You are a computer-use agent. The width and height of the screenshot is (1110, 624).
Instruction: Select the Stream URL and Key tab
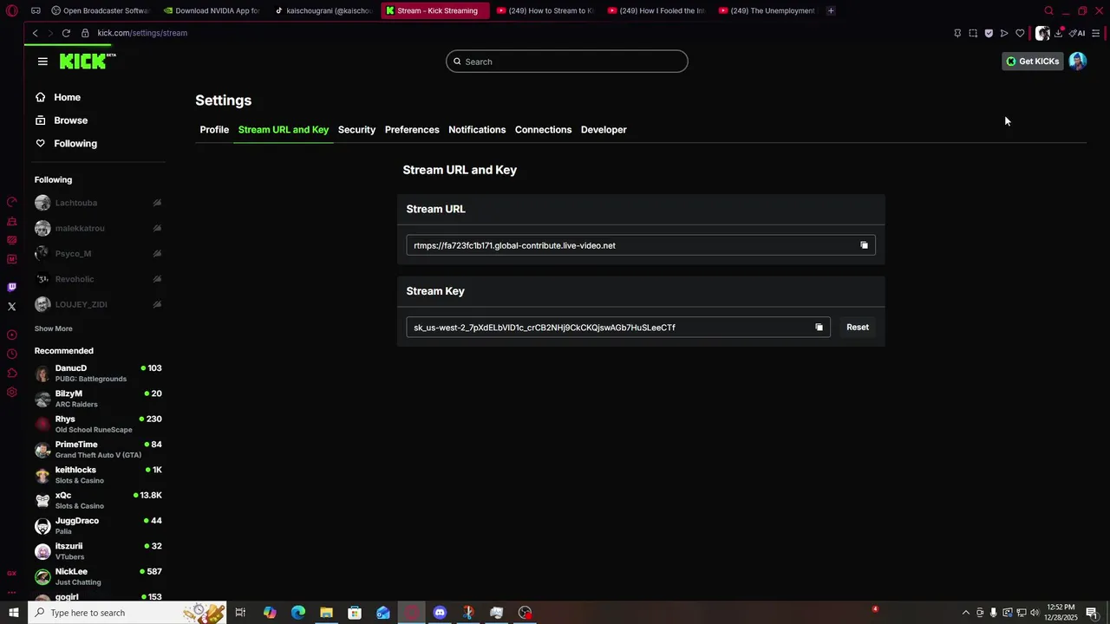tap(284, 130)
